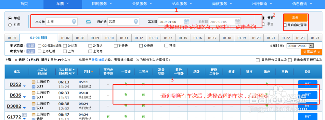Check 其他 train type filter

coord(166,45)
